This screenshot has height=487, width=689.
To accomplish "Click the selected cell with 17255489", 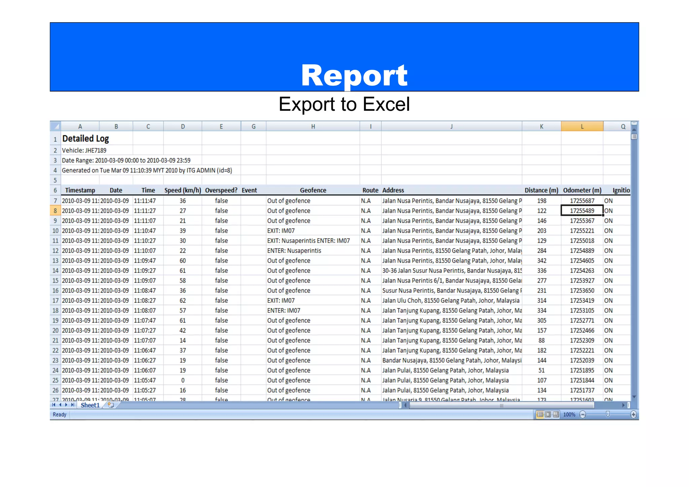I will (582, 211).
